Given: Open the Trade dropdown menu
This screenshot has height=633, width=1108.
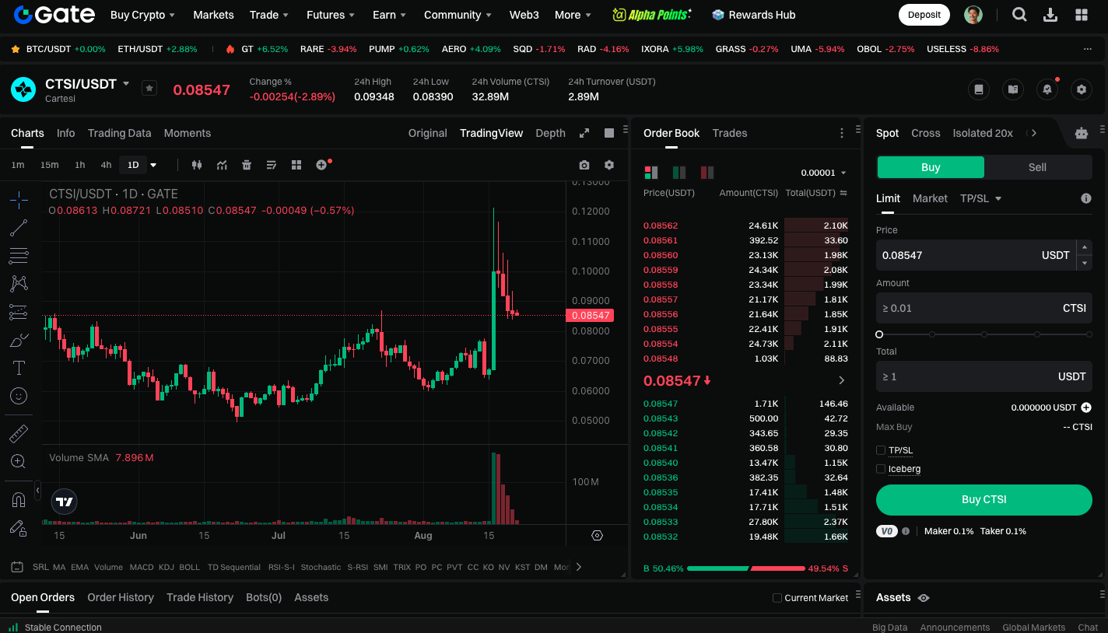Looking at the screenshot, I should [x=269, y=15].
